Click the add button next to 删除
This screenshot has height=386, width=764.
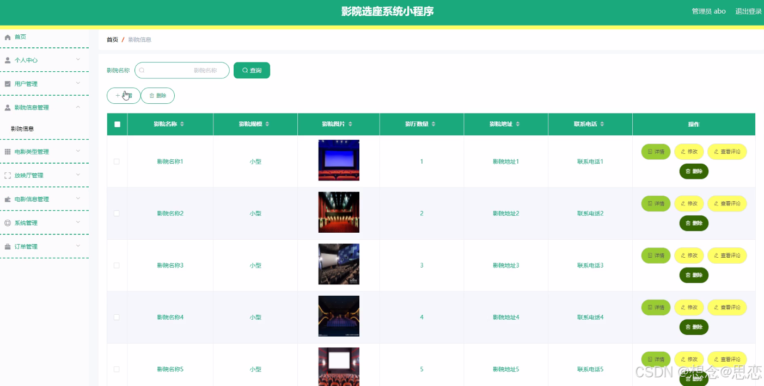coord(124,96)
